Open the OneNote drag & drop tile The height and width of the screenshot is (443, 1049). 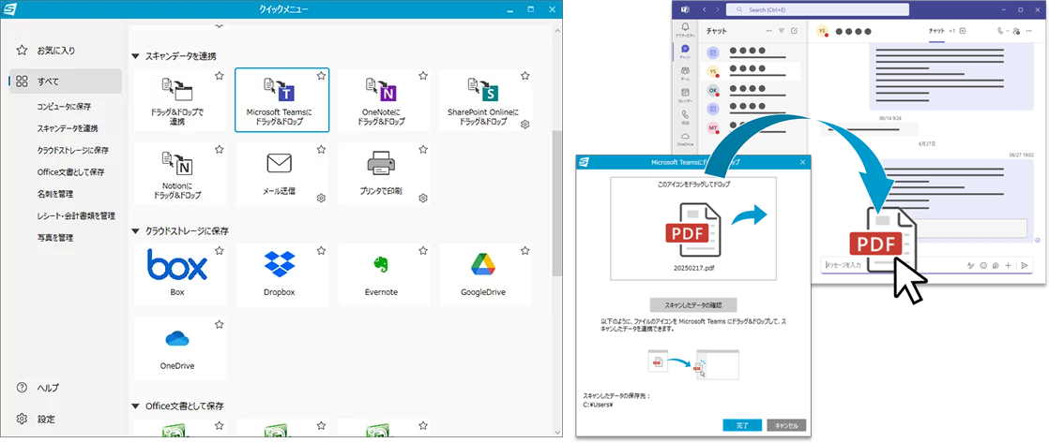[x=384, y=99]
